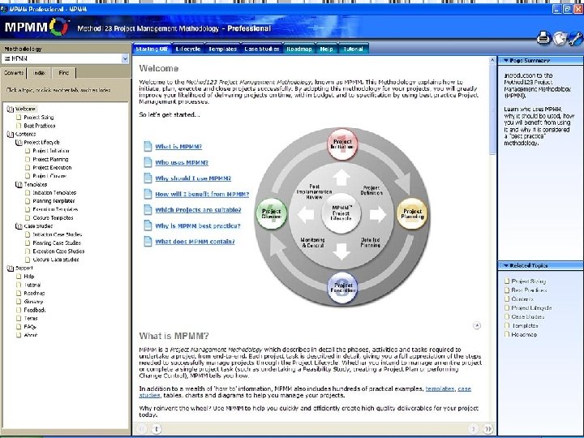Select the Starting Off tab

pyautogui.click(x=152, y=49)
